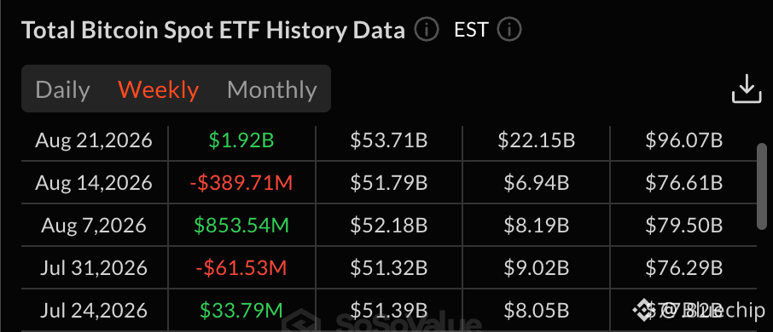Click the $22.15B value cell
Screen dimensions: 773x332
(x=537, y=141)
